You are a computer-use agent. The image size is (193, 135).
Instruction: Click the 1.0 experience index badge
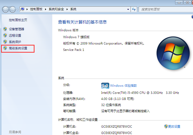click(x=105, y=85)
